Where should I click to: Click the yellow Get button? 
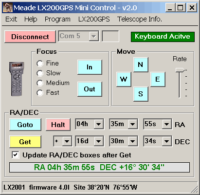click(x=25, y=142)
